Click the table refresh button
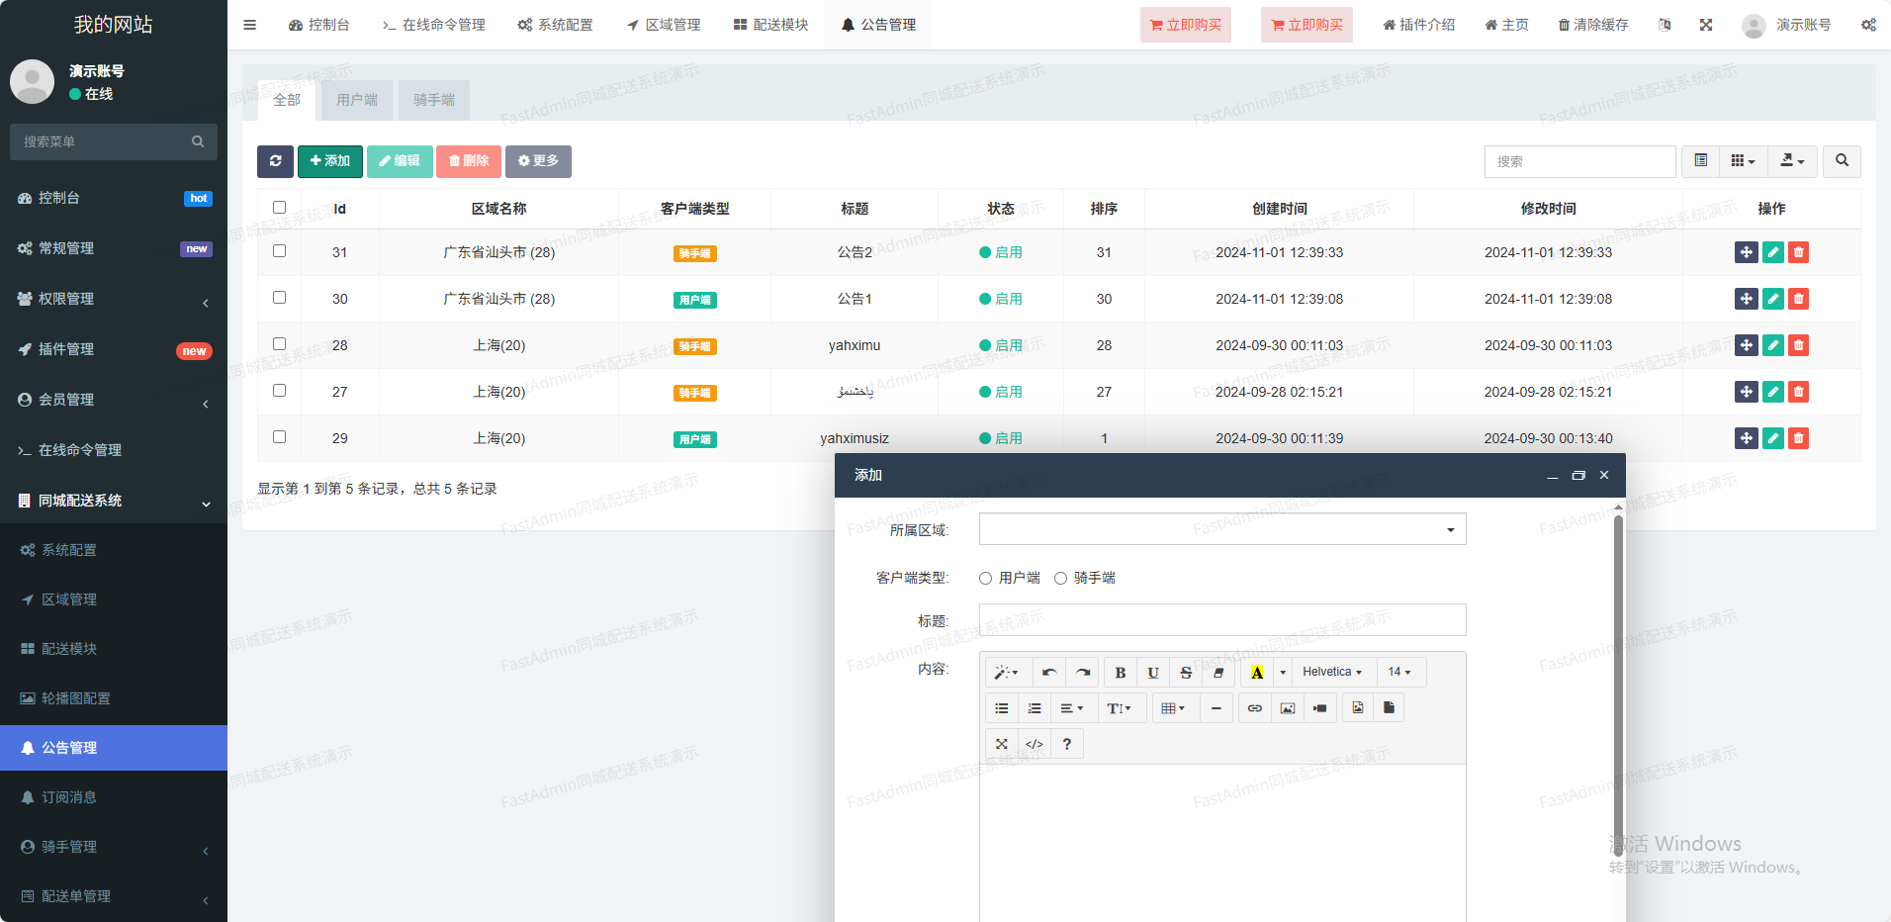The width and height of the screenshot is (1891, 922). [x=275, y=161]
